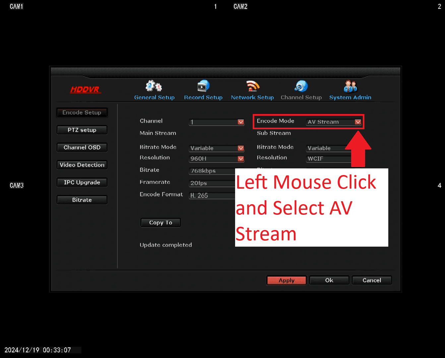Screen dimensions: 445x358
Task: Click the CAM3 channel label
Action: coord(17,185)
